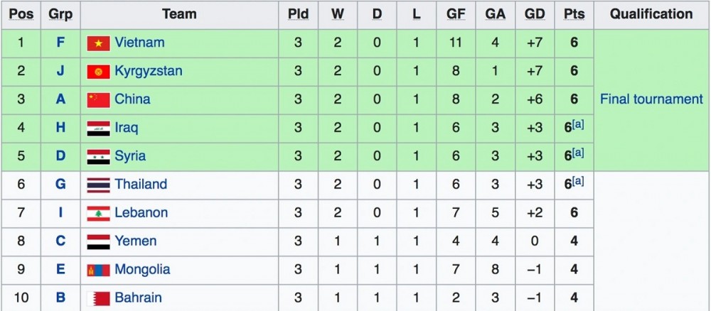Follow the Final tournament link
The width and height of the screenshot is (711, 311).
(x=651, y=99)
